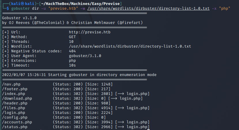Click the Gobuster v3.1.0 version banner
The image size is (239, 130).
coord(19,18)
